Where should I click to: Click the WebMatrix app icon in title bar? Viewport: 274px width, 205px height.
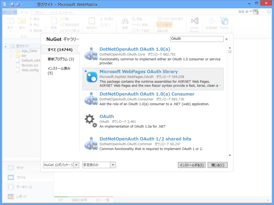[4, 4]
